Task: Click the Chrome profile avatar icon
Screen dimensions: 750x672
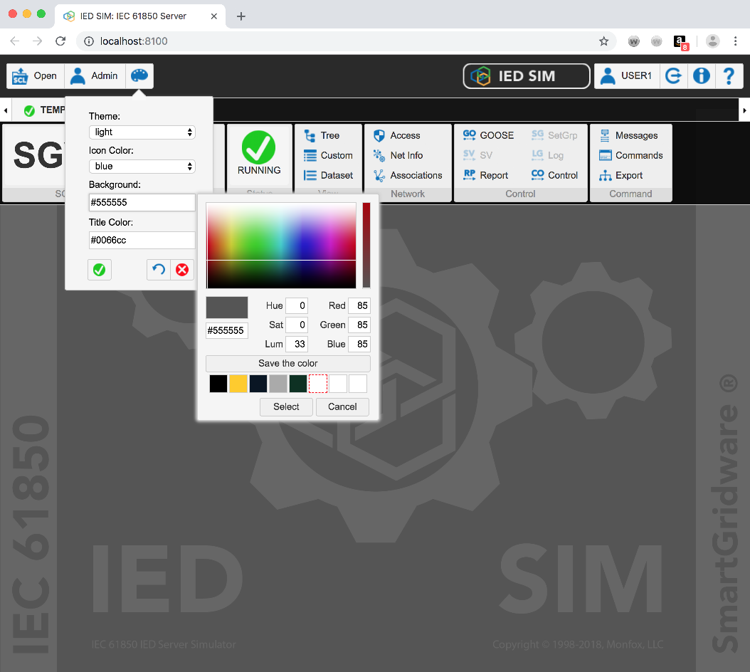Action: pyautogui.click(x=712, y=41)
